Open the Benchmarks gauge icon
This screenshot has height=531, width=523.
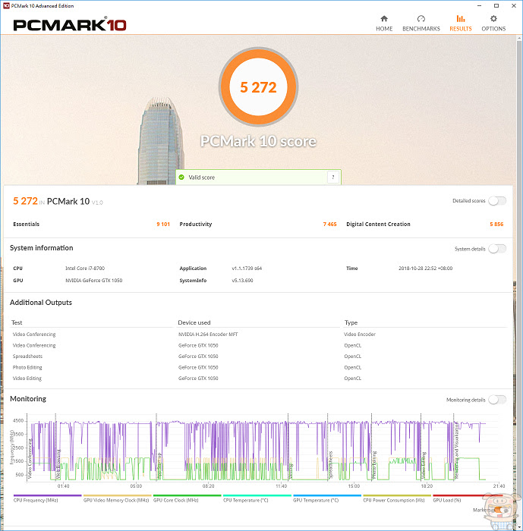(x=421, y=19)
